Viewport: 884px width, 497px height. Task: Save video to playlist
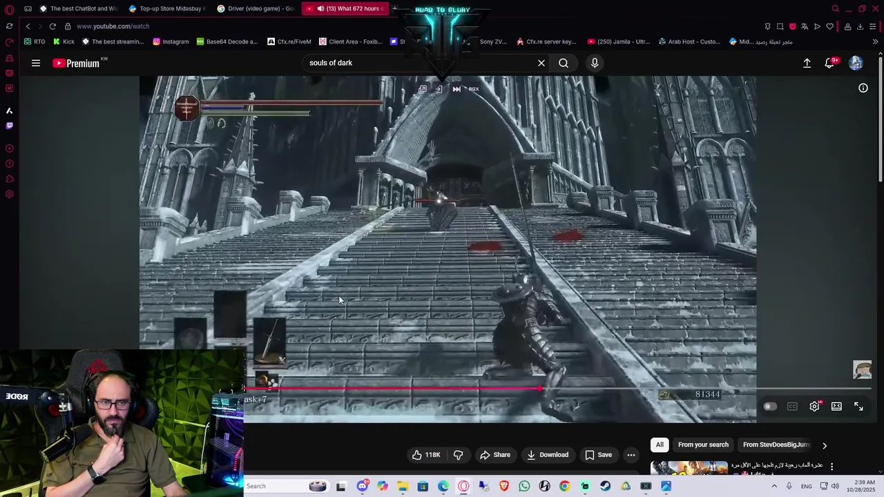(x=598, y=455)
